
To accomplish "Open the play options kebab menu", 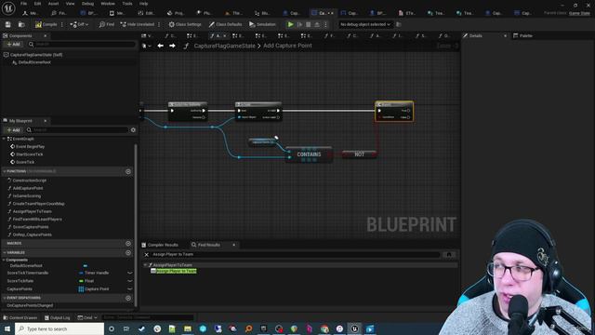I will coord(325,24).
